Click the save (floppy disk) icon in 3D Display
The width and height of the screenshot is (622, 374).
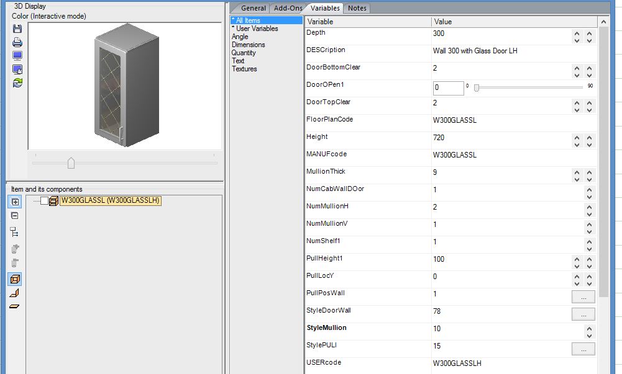pos(17,29)
